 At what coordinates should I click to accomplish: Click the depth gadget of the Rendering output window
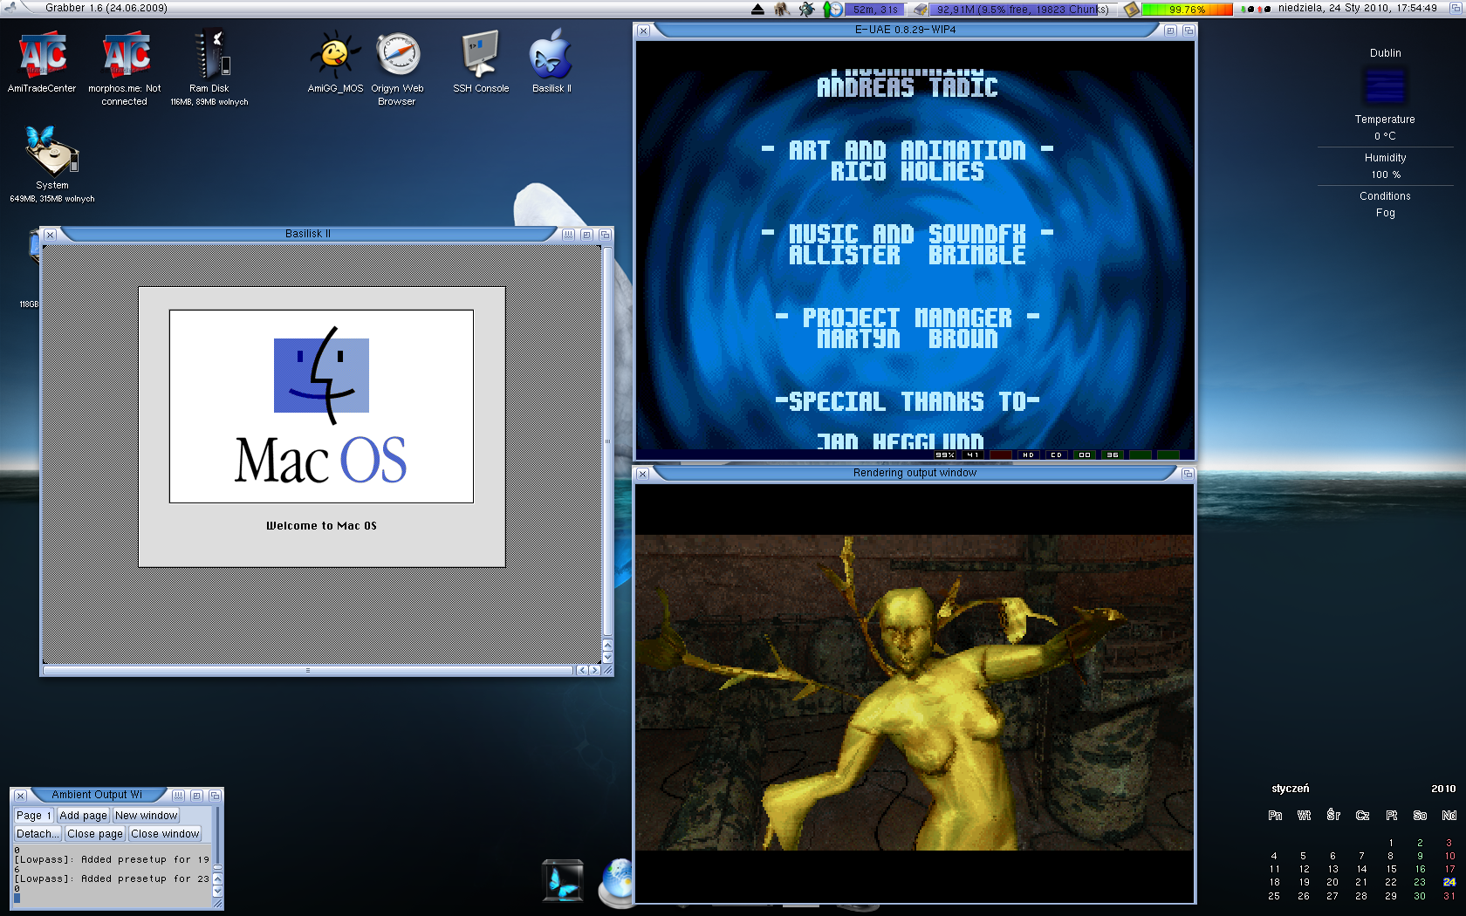(x=1188, y=474)
